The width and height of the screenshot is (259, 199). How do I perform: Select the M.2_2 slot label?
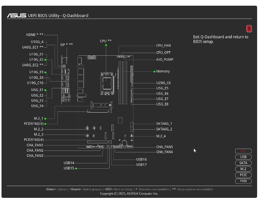tap(39, 129)
